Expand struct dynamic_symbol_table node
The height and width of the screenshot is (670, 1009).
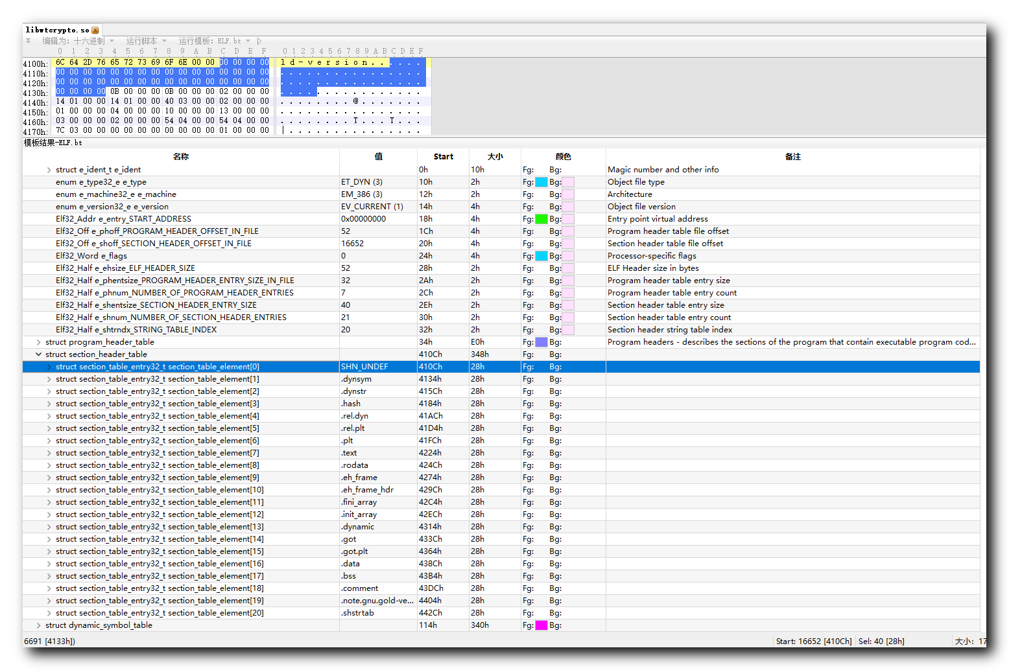coord(38,625)
